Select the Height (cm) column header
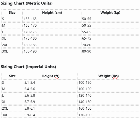The height and width of the screenshot is (118, 140). tap(52, 12)
